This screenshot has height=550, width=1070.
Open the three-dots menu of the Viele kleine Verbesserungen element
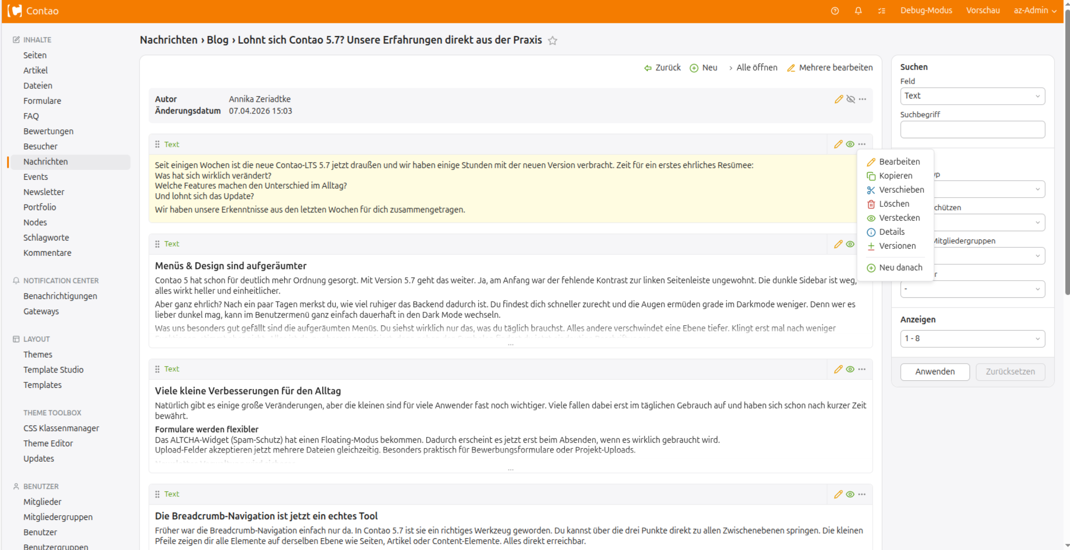point(862,369)
